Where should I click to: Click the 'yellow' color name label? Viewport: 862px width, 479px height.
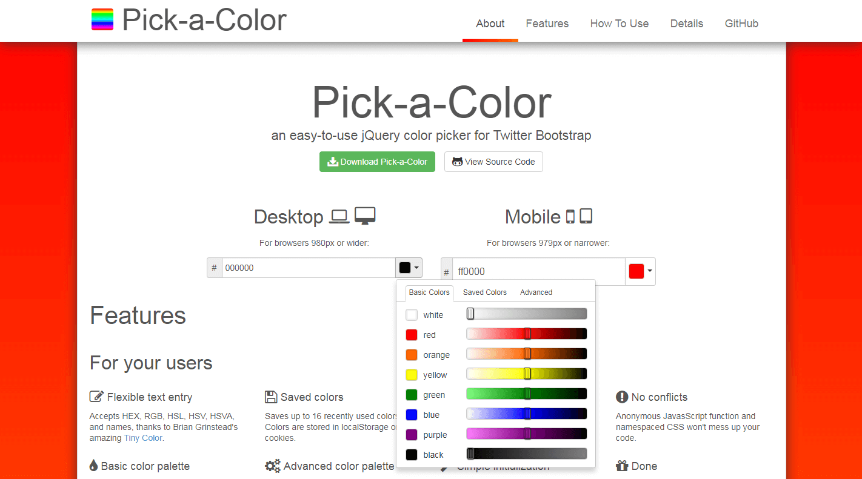[x=435, y=375]
